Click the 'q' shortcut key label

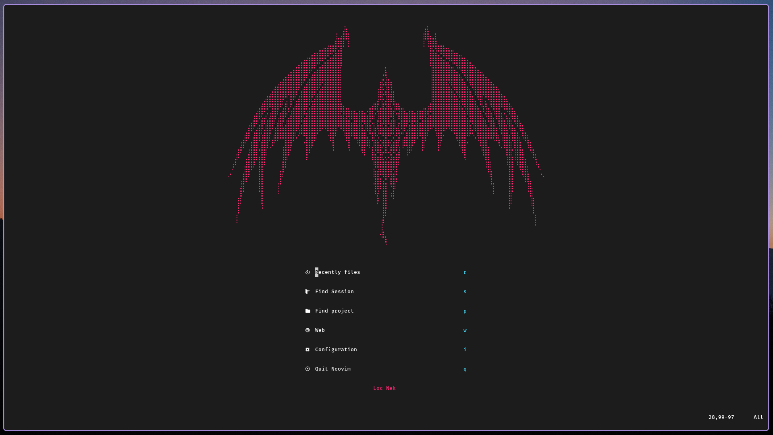point(465,369)
